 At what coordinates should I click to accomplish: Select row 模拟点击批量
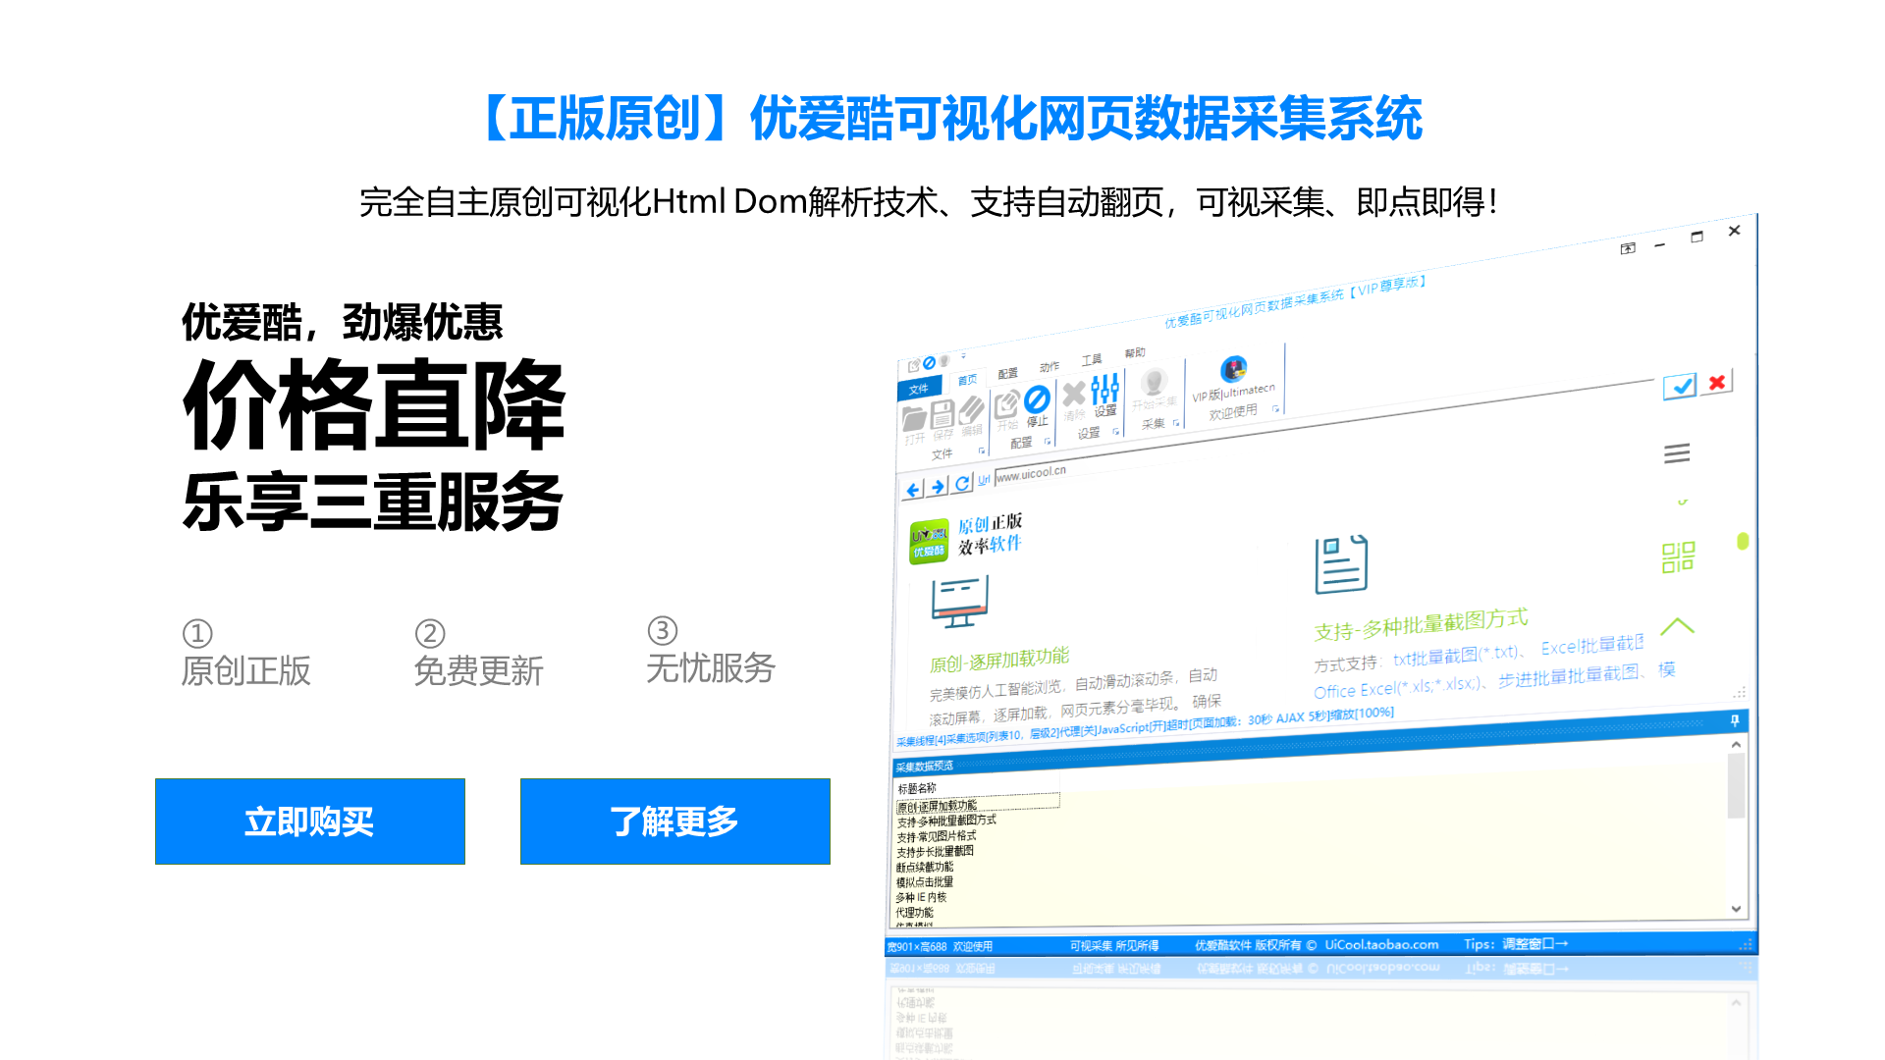[x=925, y=882]
